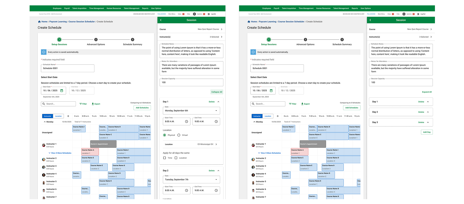The height and width of the screenshot is (204, 464).
Task: Click the Log Out icon in right mockup
Action: tap(418, 14)
